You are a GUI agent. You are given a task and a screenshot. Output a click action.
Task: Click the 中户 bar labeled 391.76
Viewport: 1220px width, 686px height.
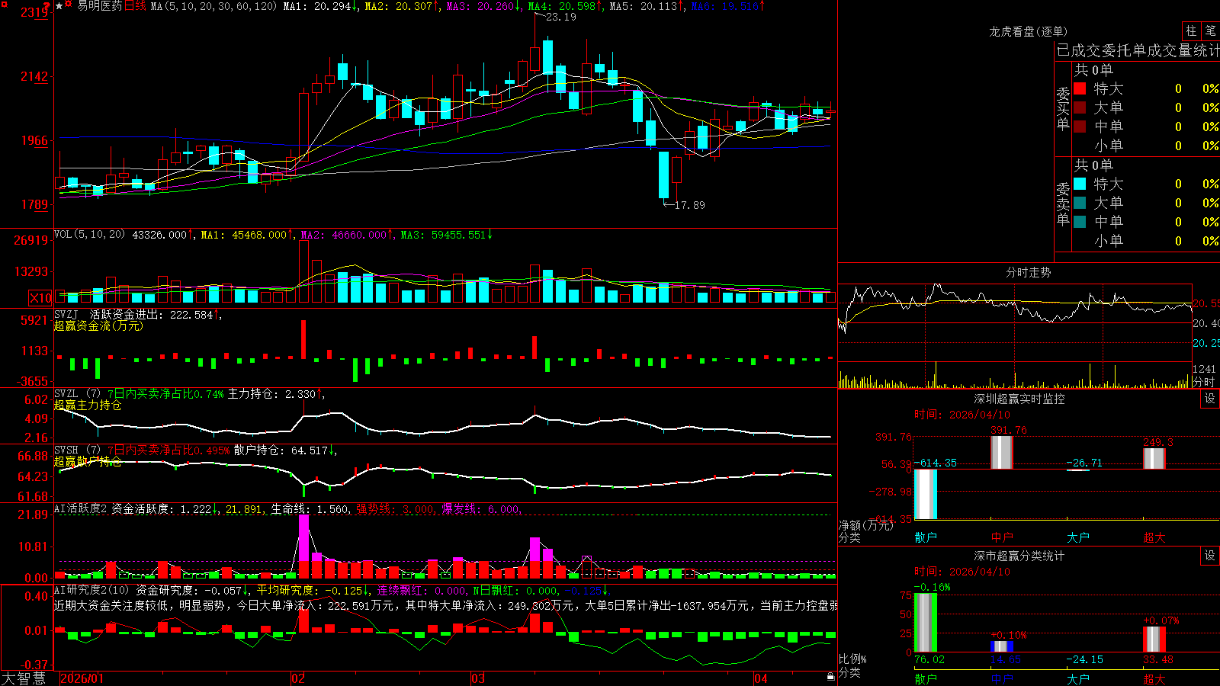click(x=1002, y=453)
